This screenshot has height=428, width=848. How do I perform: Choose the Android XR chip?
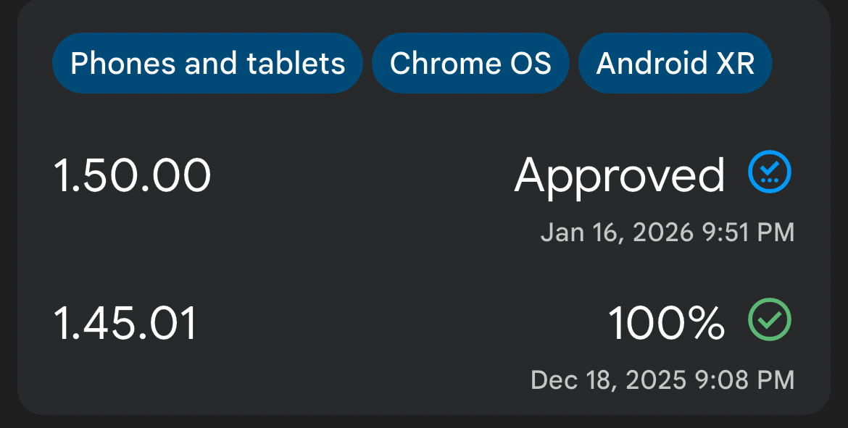pos(676,64)
